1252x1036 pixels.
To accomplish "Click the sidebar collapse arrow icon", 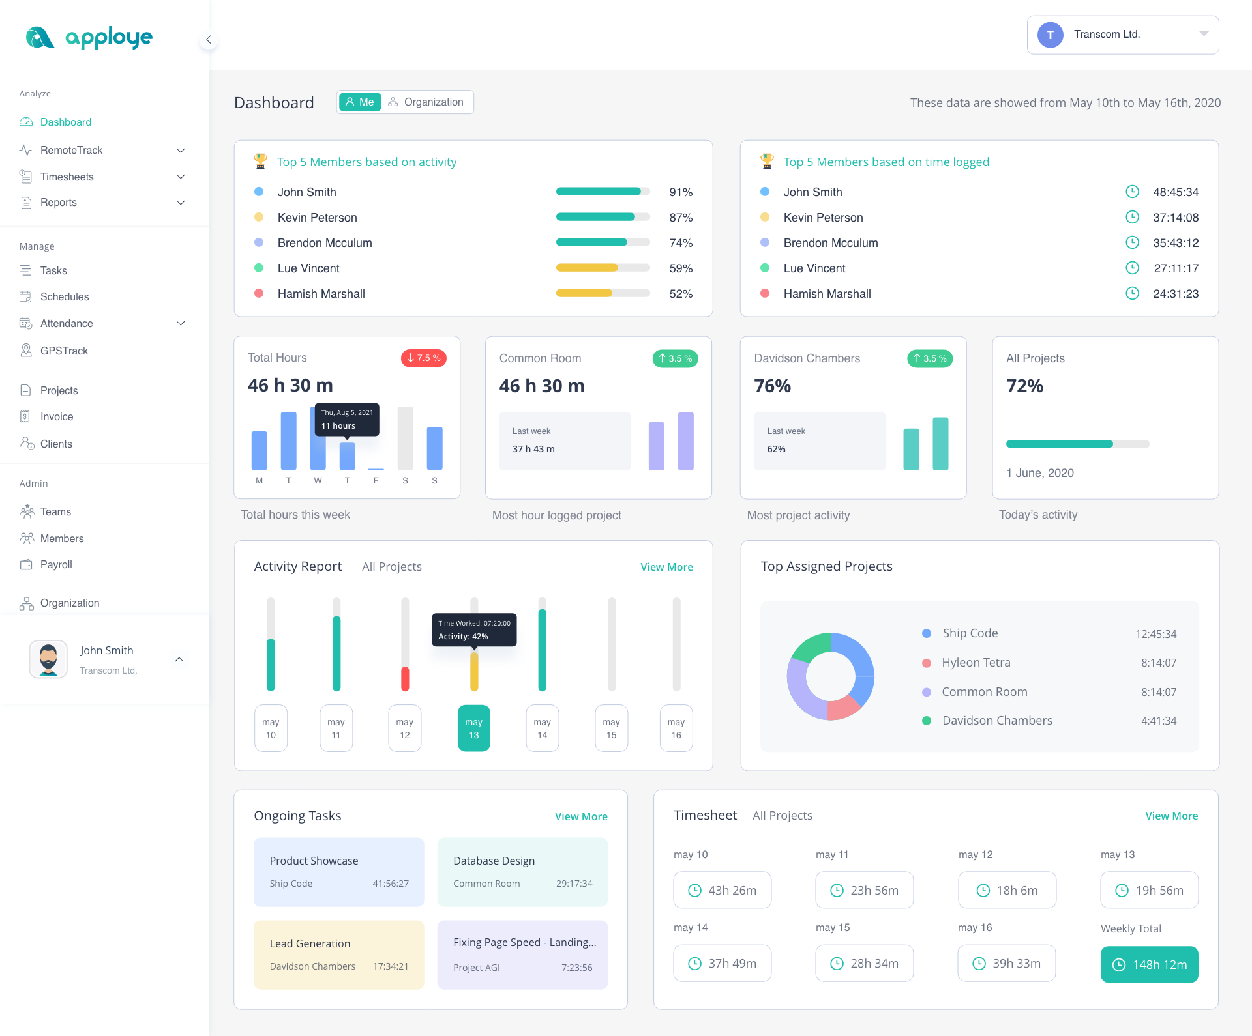I will pos(208,40).
